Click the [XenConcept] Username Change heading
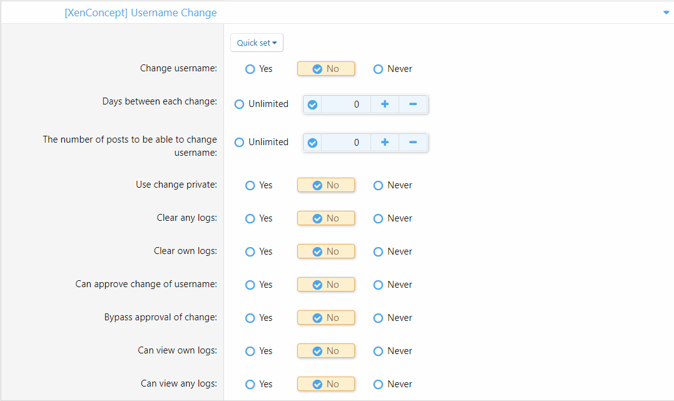The width and height of the screenshot is (674, 401). 141,13
